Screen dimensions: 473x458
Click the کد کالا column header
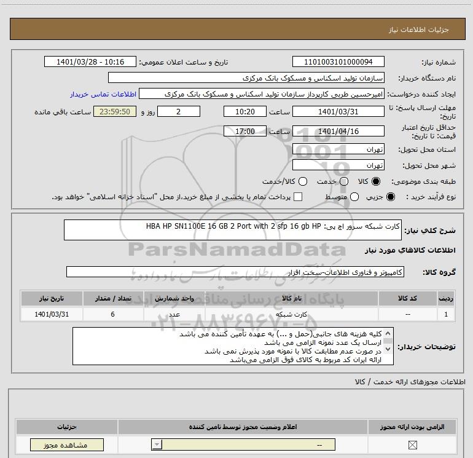(x=407, y=299)
